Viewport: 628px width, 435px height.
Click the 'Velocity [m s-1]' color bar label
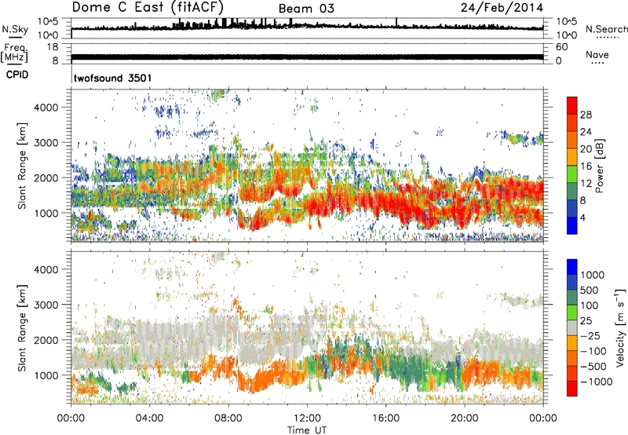click(x=620, y=327)
